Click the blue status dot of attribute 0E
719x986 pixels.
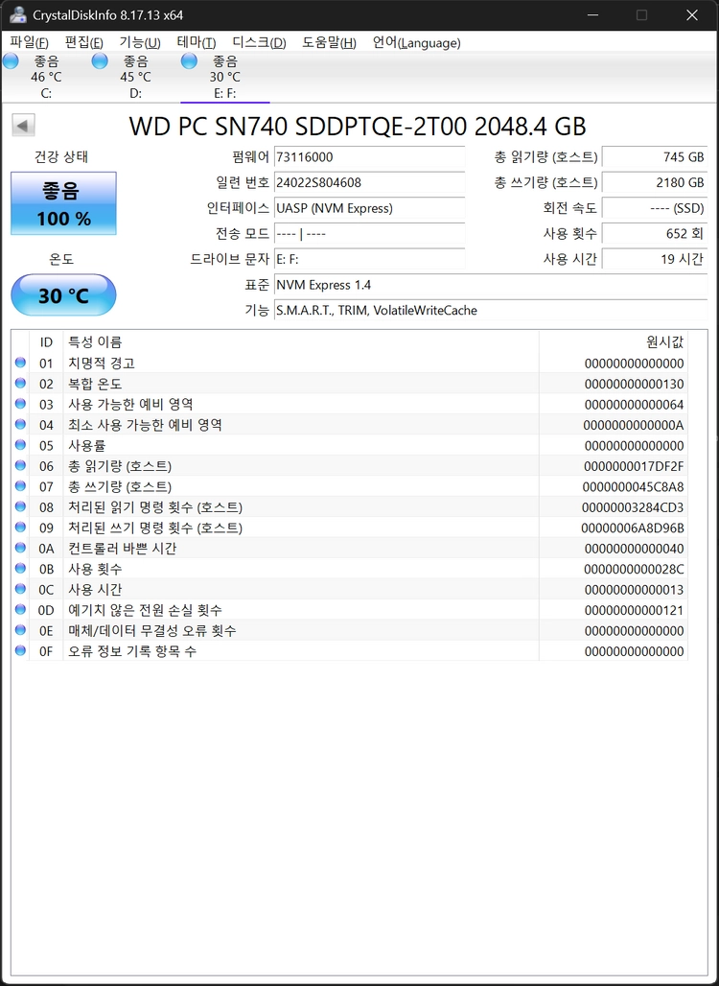click(21, 629)
